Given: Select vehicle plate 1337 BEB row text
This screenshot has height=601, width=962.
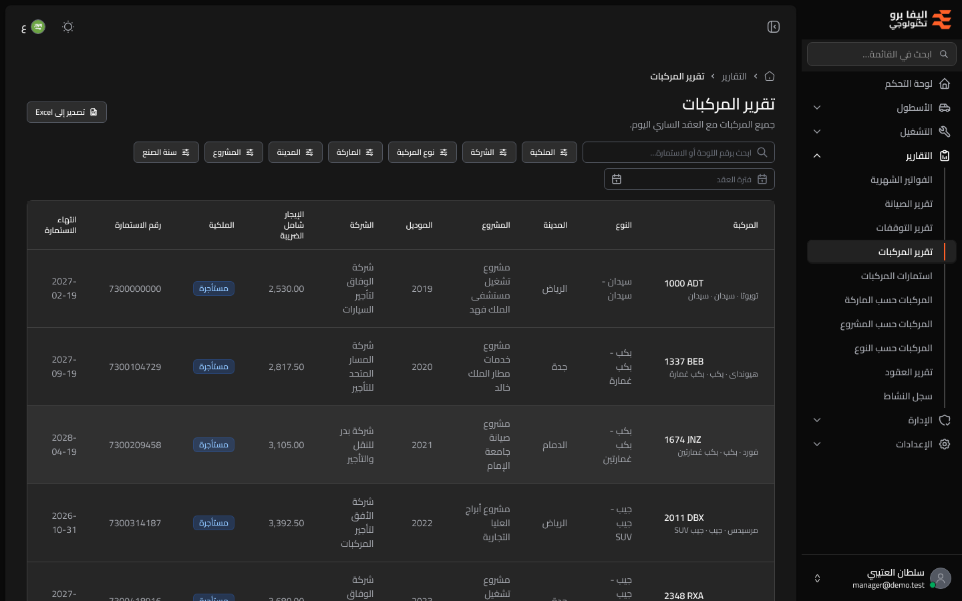Looking at the screenshot, I should click(684, 361).
